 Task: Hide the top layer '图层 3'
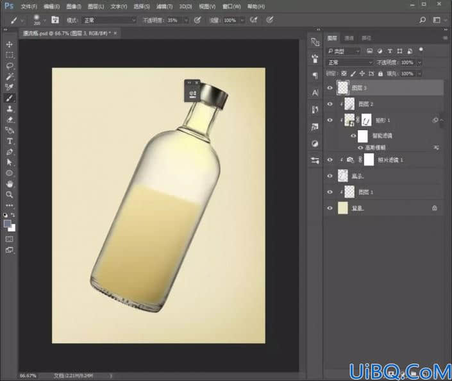click(x=330, y=88)
